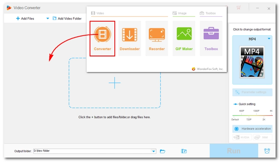Screen dimensions: 280x162
Task: Click the merge videos icon
Action: 184,151
